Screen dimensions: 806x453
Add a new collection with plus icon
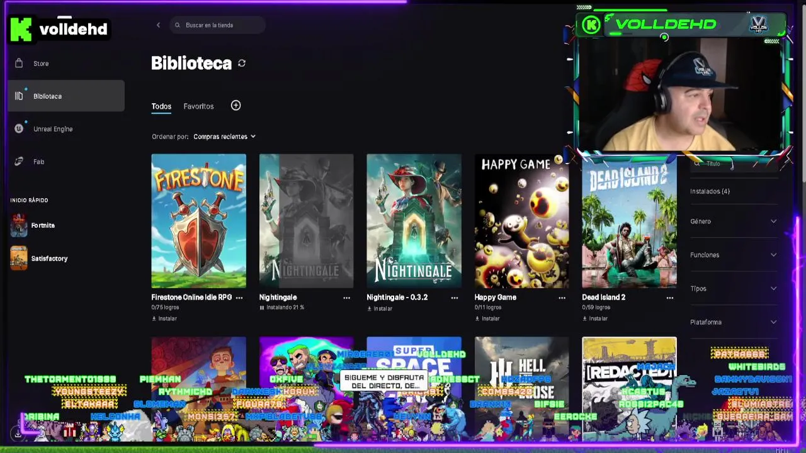pos(236,106)
